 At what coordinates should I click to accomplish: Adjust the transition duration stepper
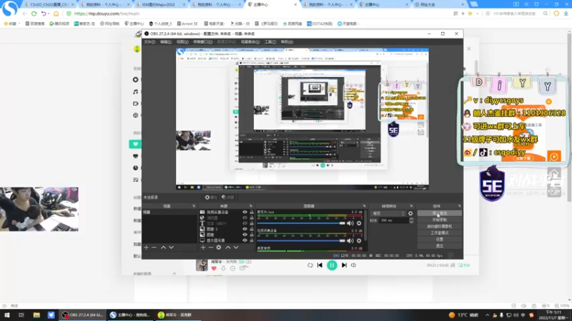click(412, 220)
